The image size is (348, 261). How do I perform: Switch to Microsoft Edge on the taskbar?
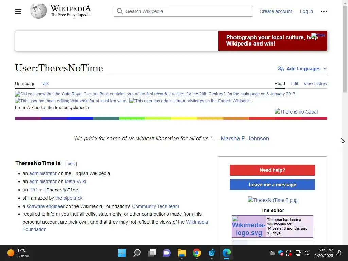click(227, 253)
